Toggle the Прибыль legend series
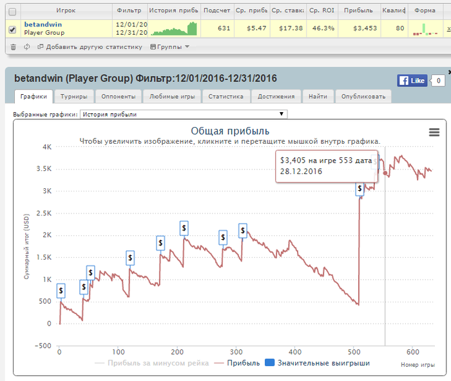The height and width of the screenshot is (381, 451). pos(237,363)
